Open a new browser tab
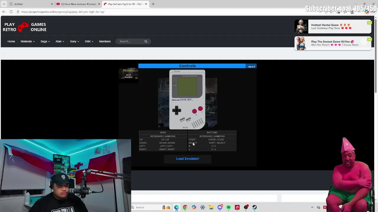This screenshot has height=212, width=378. pyautogui.click(x=153, y=4)
